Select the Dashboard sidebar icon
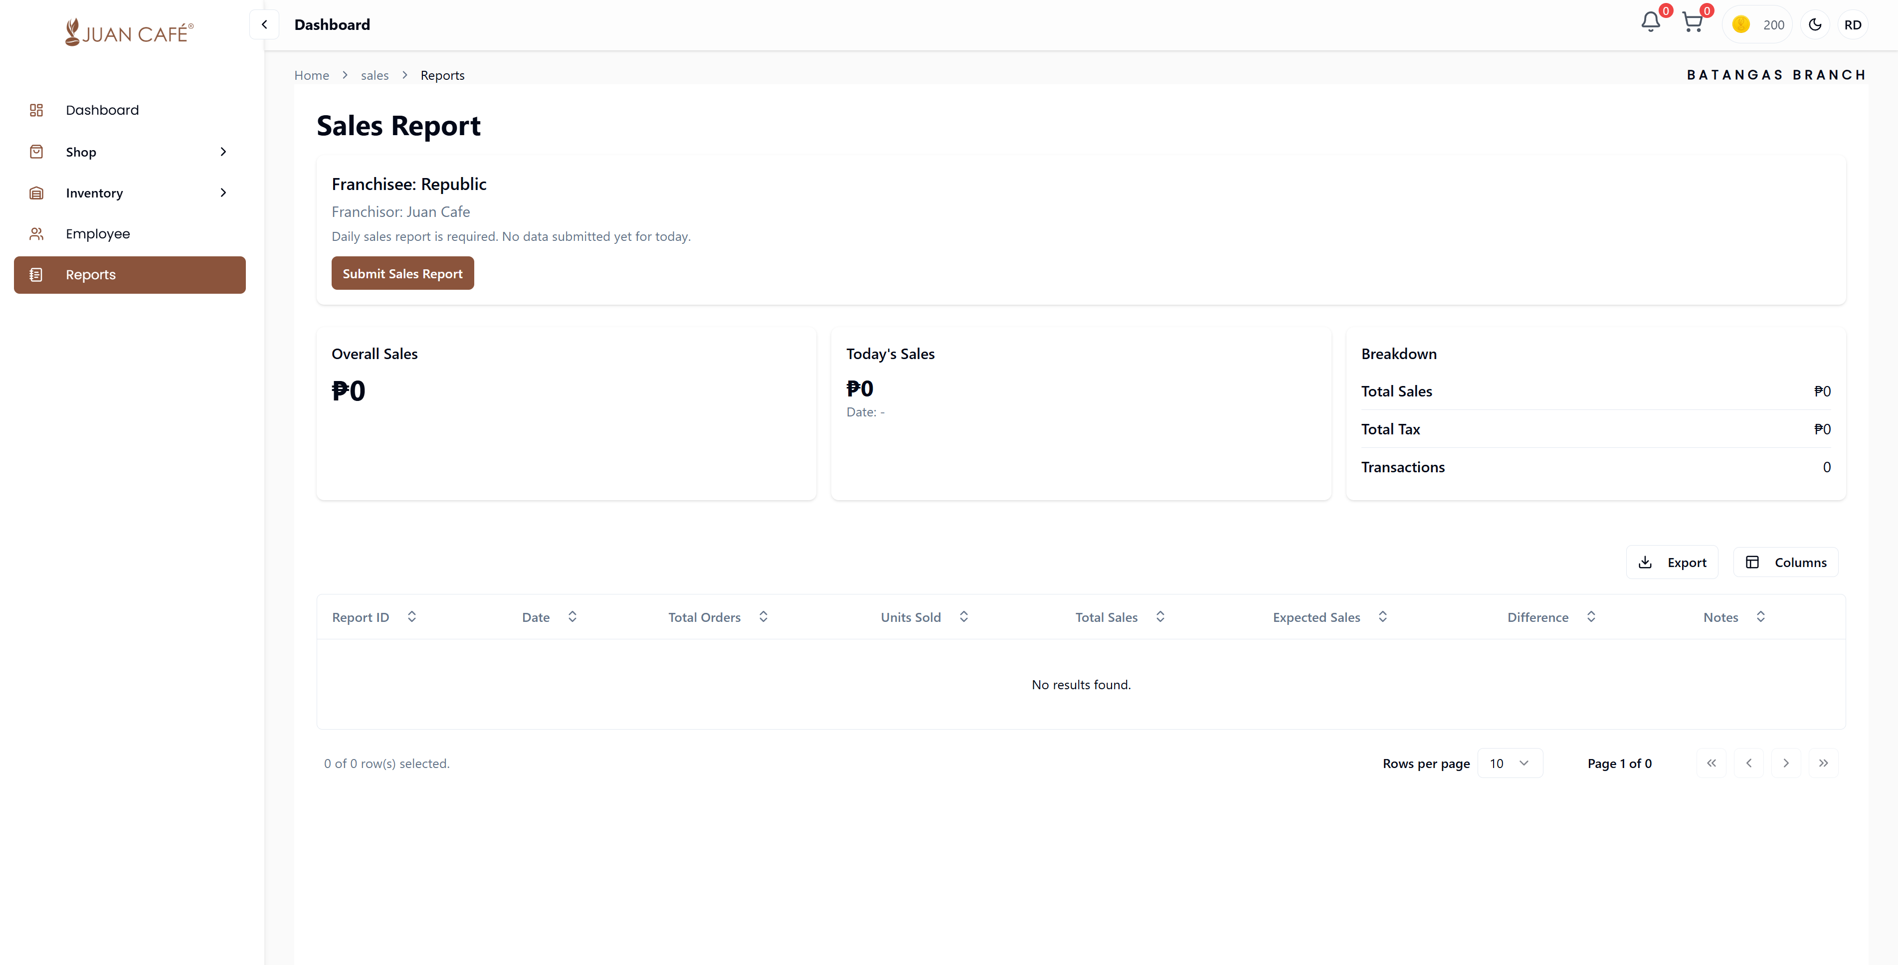1898x965 pixels. (x=37, y=109)
